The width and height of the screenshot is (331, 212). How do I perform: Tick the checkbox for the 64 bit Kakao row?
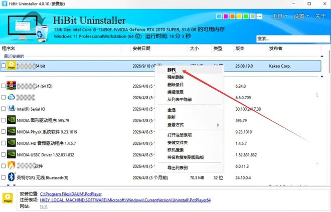[x=4, y=66]
